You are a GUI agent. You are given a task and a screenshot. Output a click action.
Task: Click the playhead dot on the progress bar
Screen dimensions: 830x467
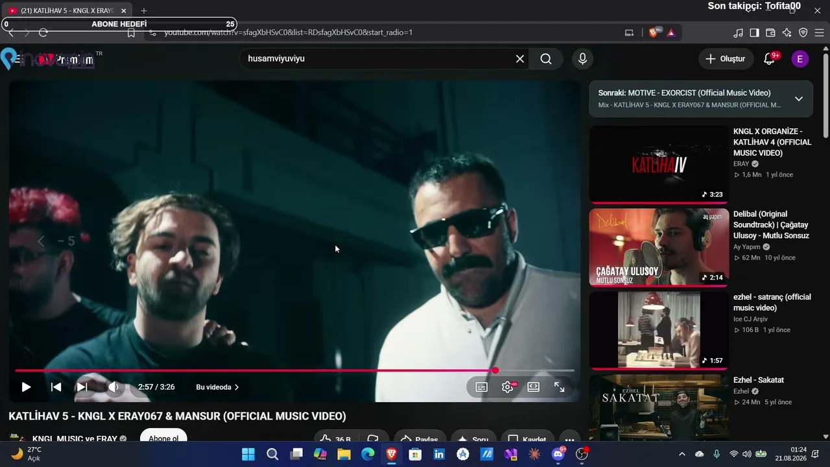click(495, 370)
